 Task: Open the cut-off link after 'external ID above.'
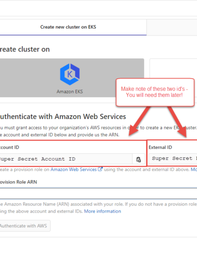pyautogui.click(x=194, y=170)
